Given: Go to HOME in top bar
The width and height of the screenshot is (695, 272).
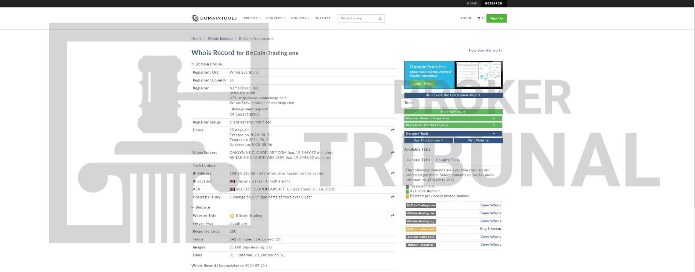Looking at the screenshot, I should coord(472,3).
